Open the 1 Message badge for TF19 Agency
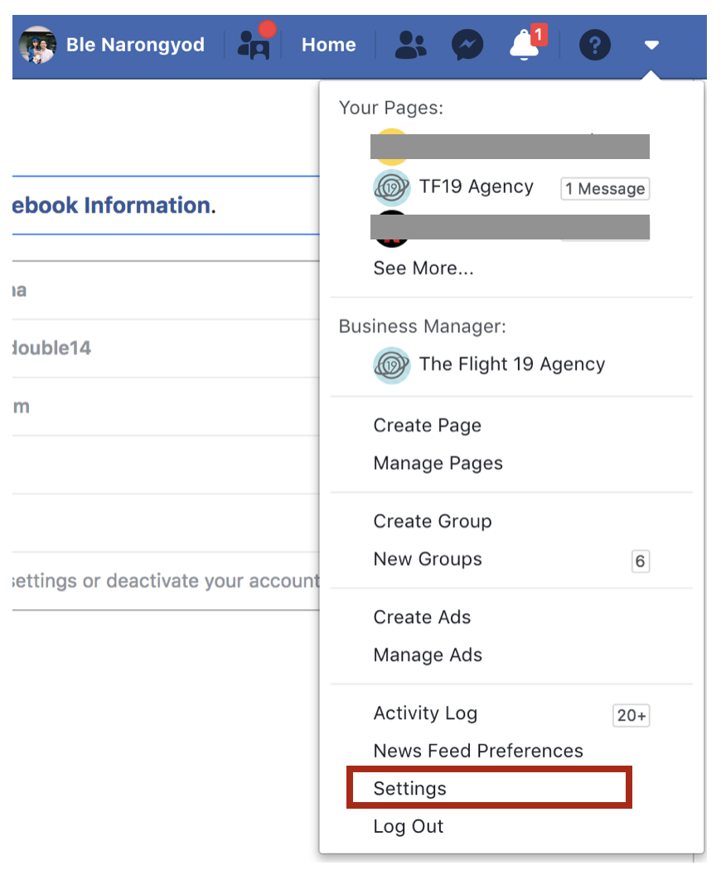This screenshot has height=875, width=721. click(605, 189)
